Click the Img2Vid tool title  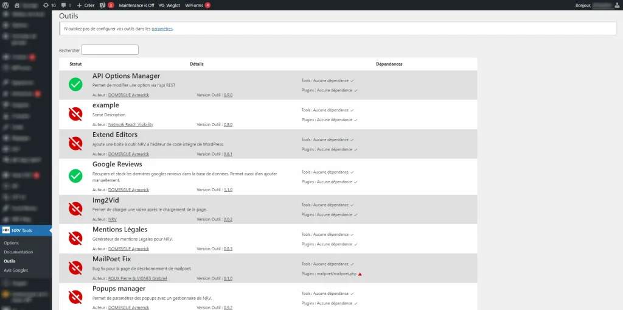click(x=106, y=200)
